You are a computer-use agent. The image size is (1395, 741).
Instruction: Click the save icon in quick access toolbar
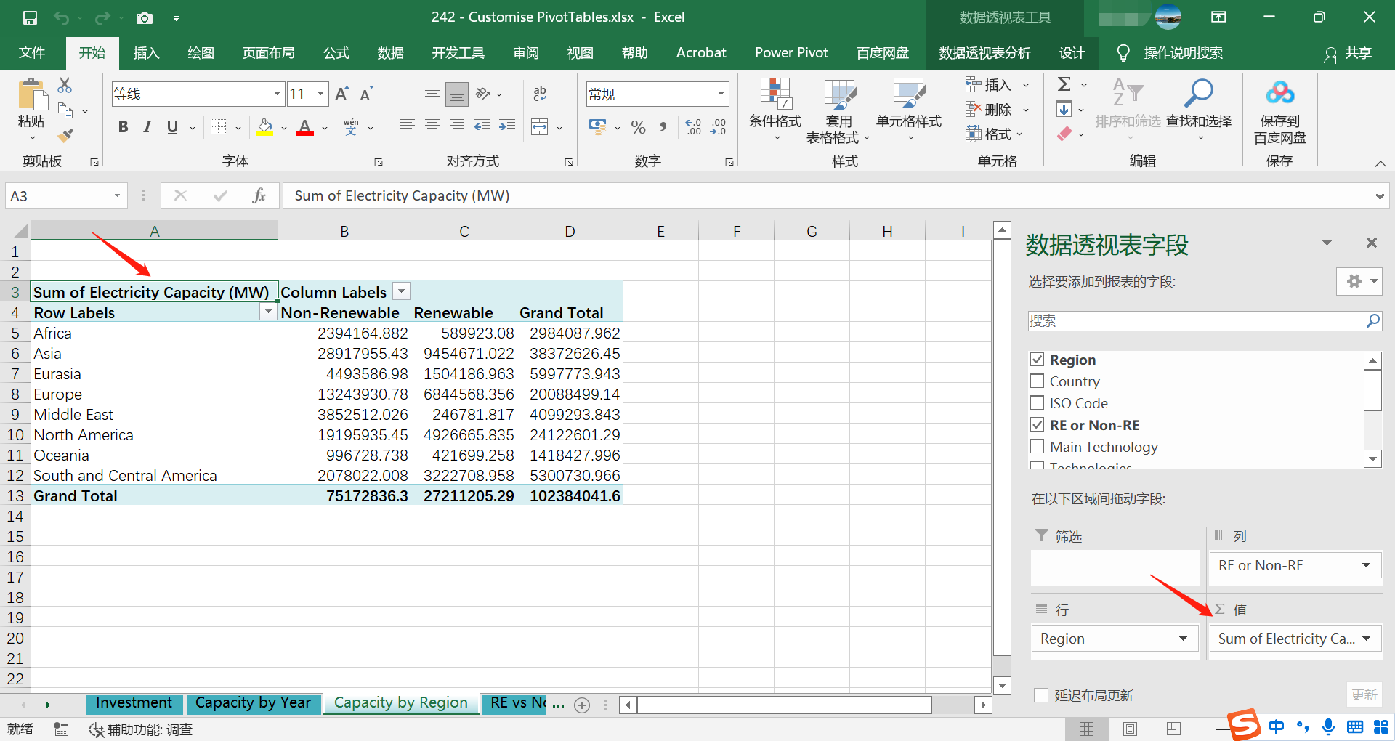pyautogui.click(x=30, y=17)
